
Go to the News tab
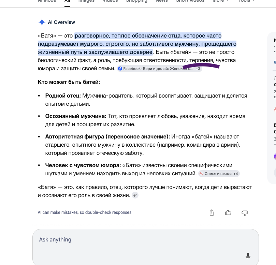[162, 1]
